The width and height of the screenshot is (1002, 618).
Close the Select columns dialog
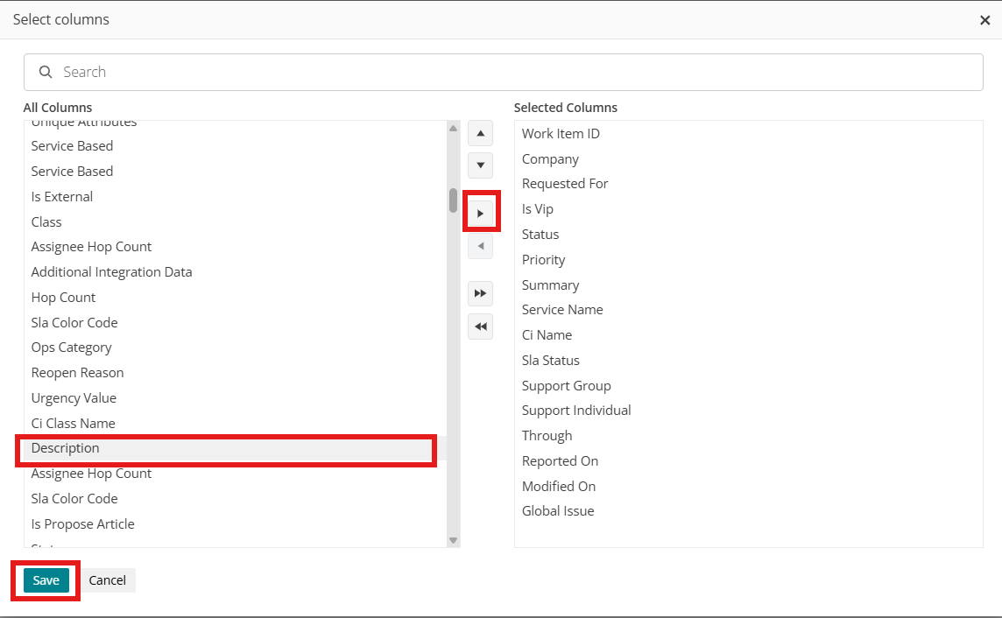click(984, 20)
